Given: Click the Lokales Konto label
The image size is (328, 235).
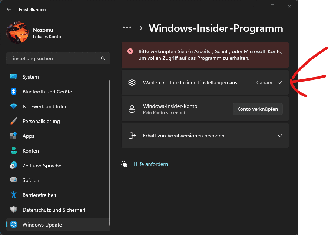Looking at the screenshot, I should click(x=47, y=37).
